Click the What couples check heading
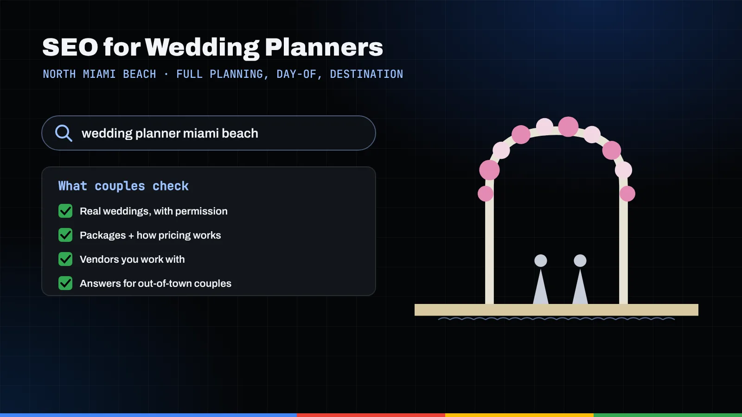The height and width of the screenshot is (417, 742). pyautogui.click(x=123, y=186)
